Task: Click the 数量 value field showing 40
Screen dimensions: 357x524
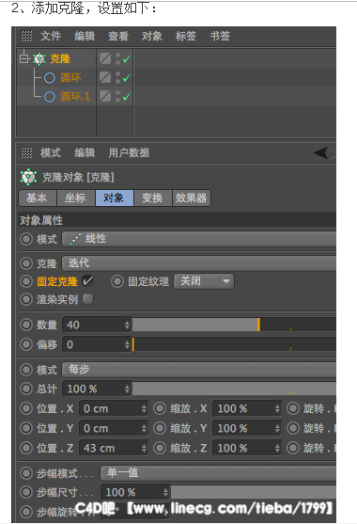Action: click(x=97, y=325)
